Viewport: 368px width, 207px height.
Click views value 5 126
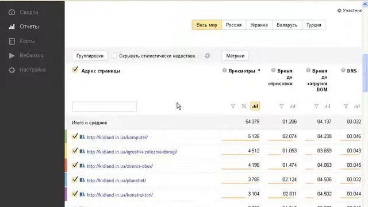254,136
